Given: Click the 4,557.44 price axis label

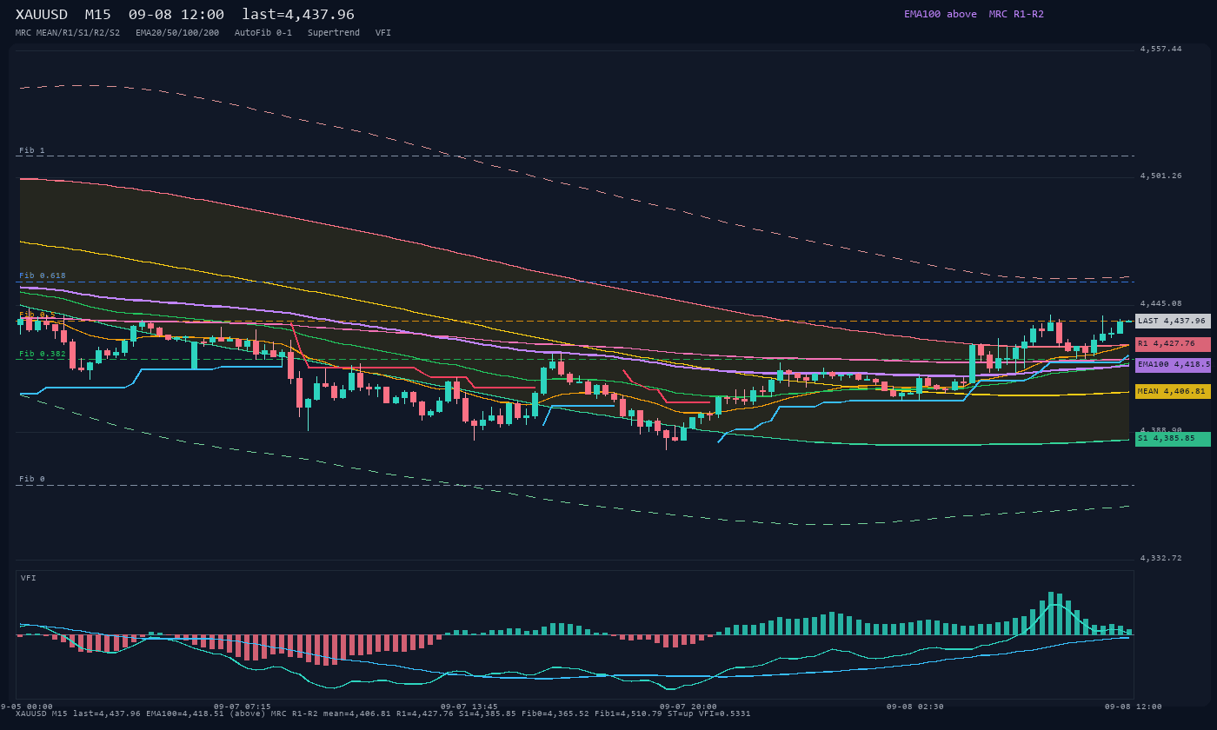Looking at the screenshot, I should pos(1161,49).
